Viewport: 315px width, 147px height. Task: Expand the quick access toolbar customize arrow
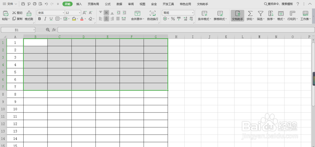(58, 4)
